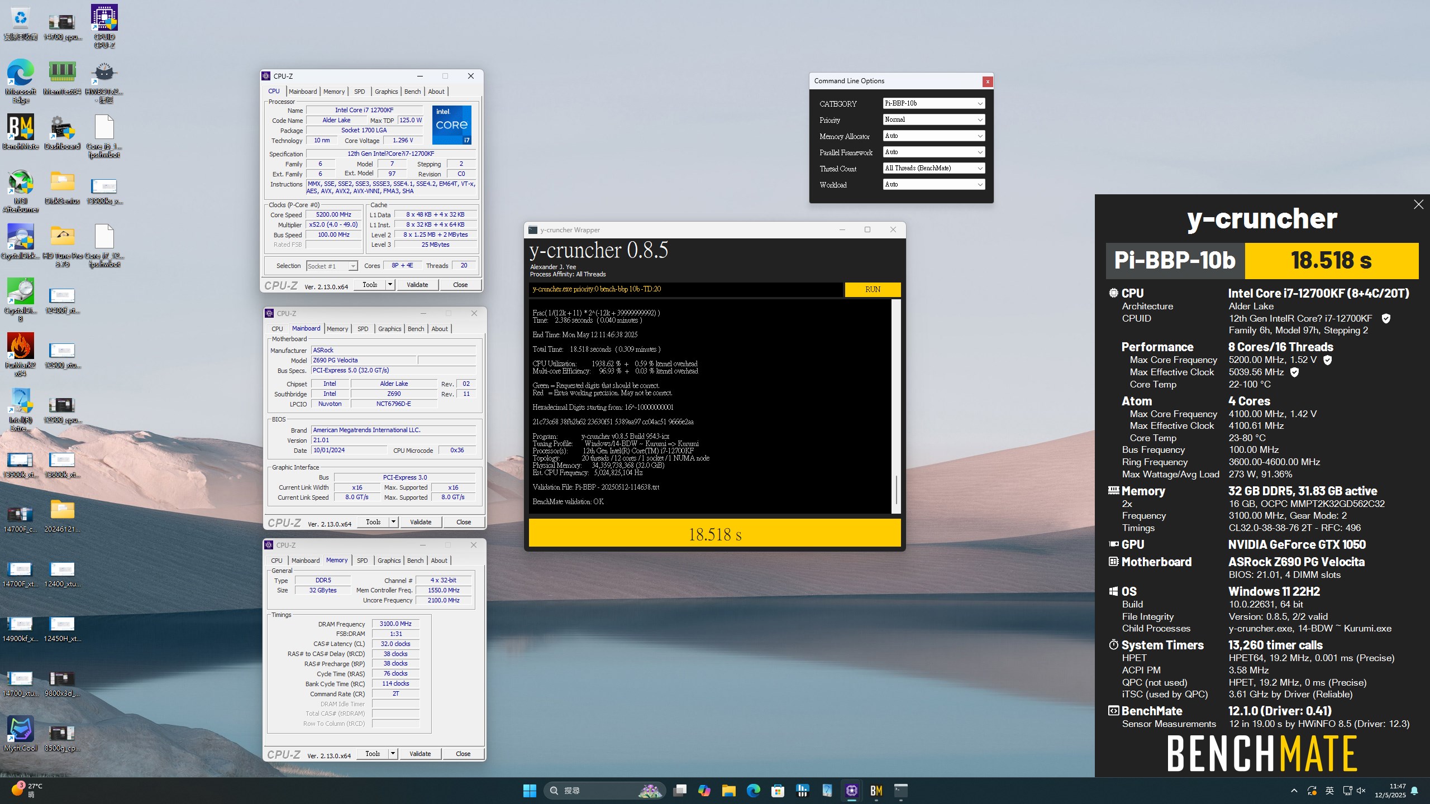Open the MemTest64 desktop icon
Screen dimensions: 1430x804
click(62, 77)
